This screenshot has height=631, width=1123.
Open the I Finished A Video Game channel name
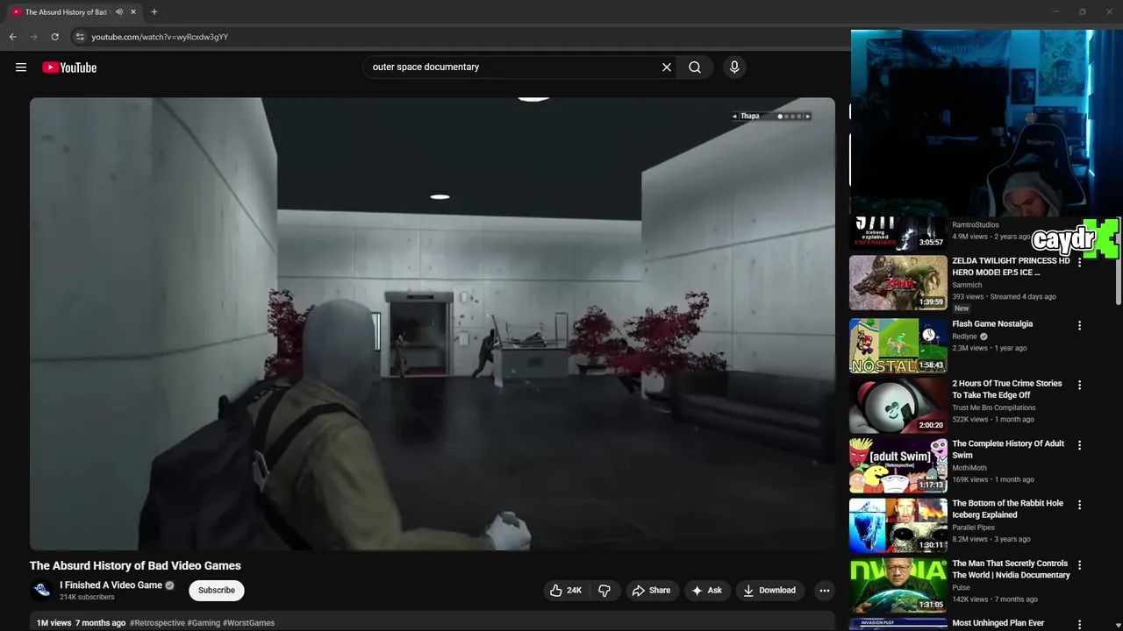click(x=111, y=585)
